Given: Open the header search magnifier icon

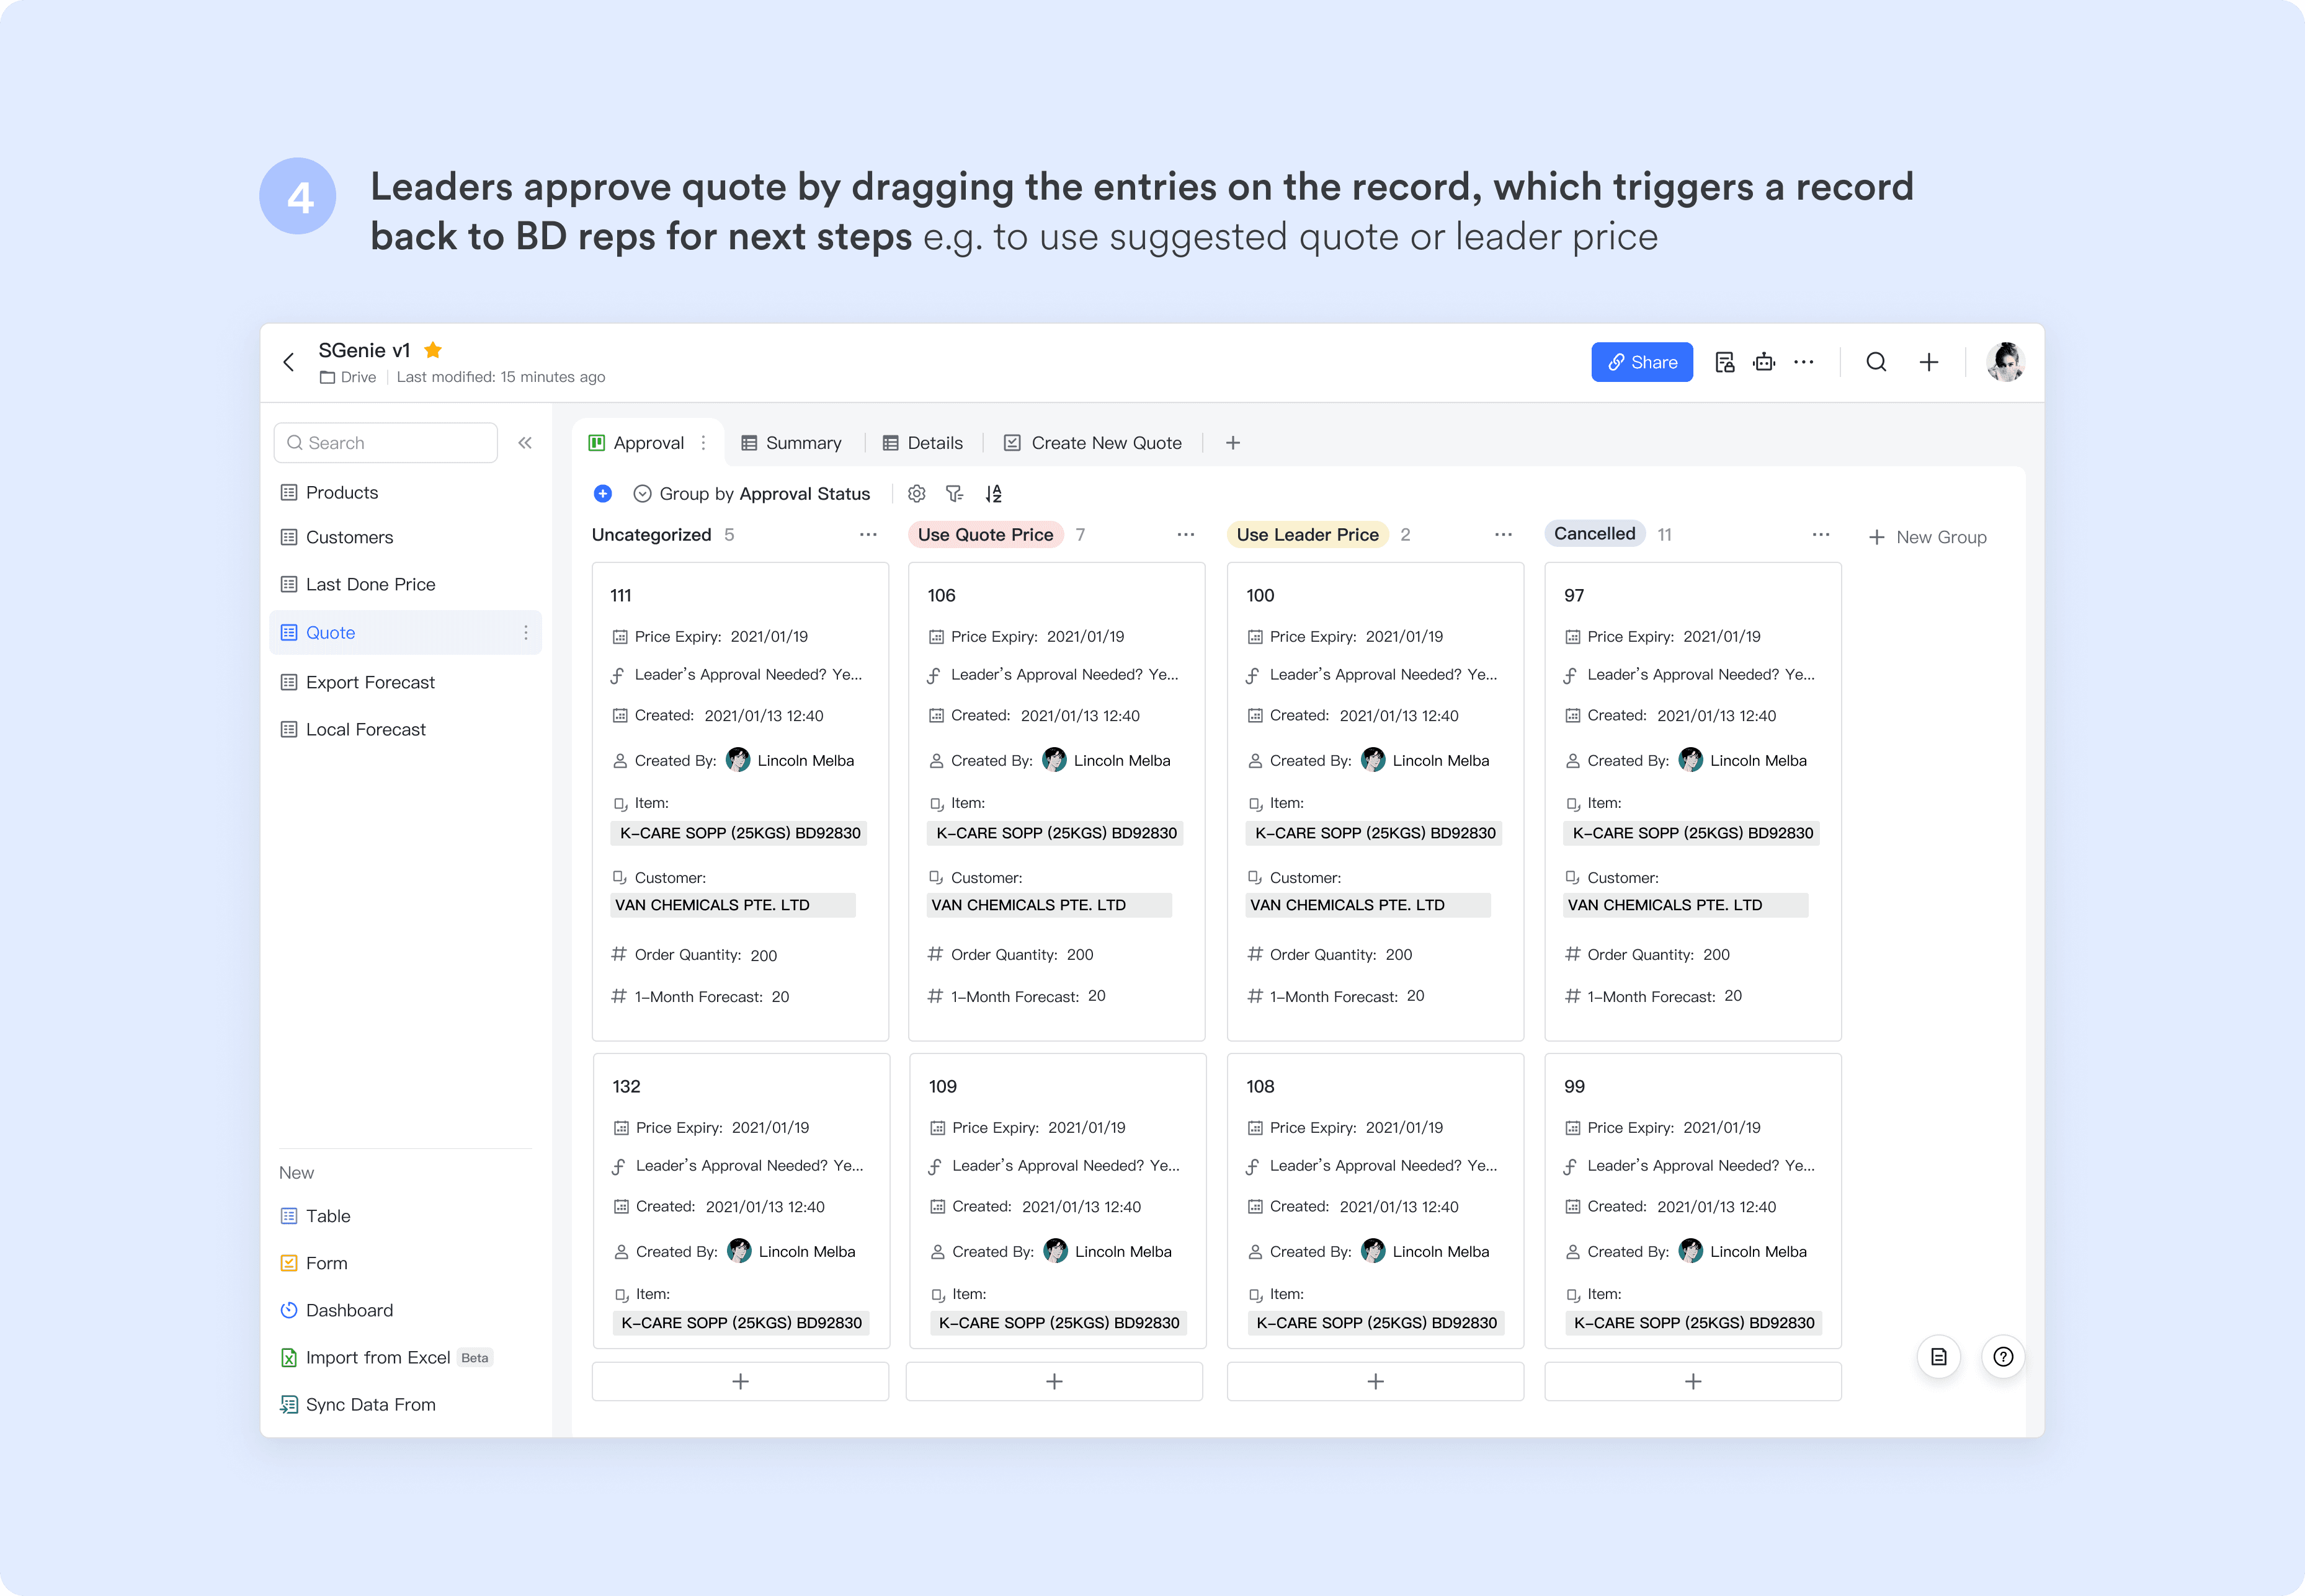Looking at the screenshot, I should 1876,362.
